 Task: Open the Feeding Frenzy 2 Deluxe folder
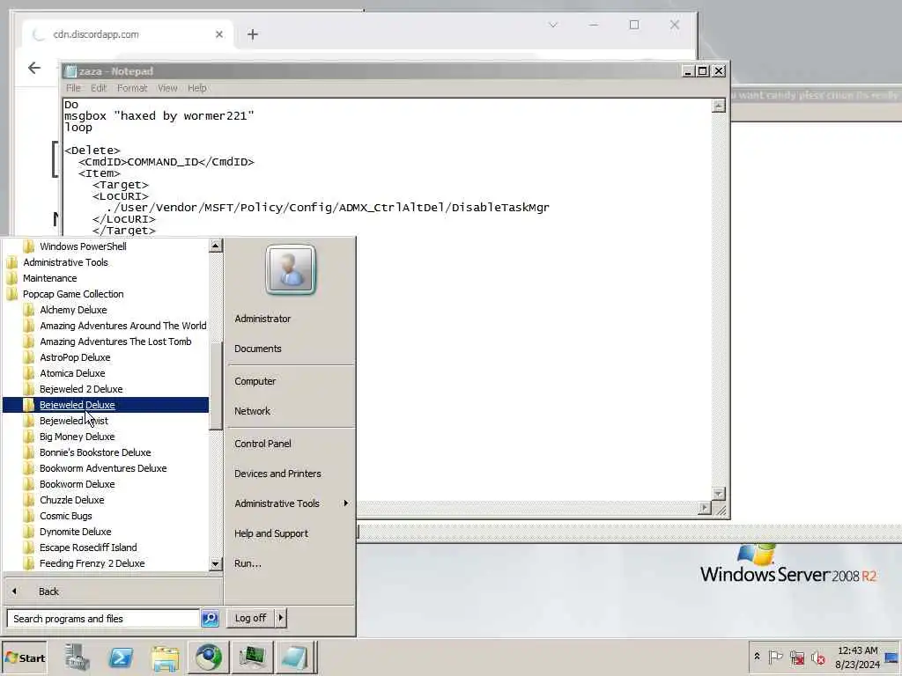tap(92, 564)
